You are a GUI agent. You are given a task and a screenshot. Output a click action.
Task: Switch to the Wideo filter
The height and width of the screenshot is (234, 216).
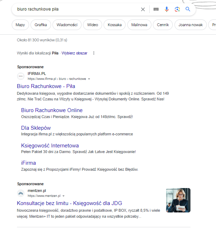point(93,25)
